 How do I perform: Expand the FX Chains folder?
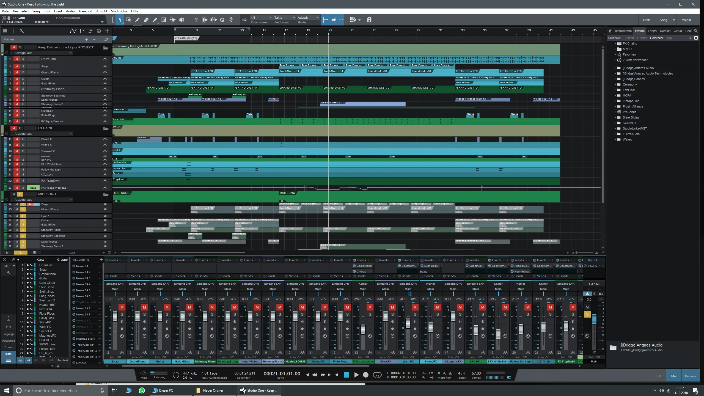pos(615,43)
